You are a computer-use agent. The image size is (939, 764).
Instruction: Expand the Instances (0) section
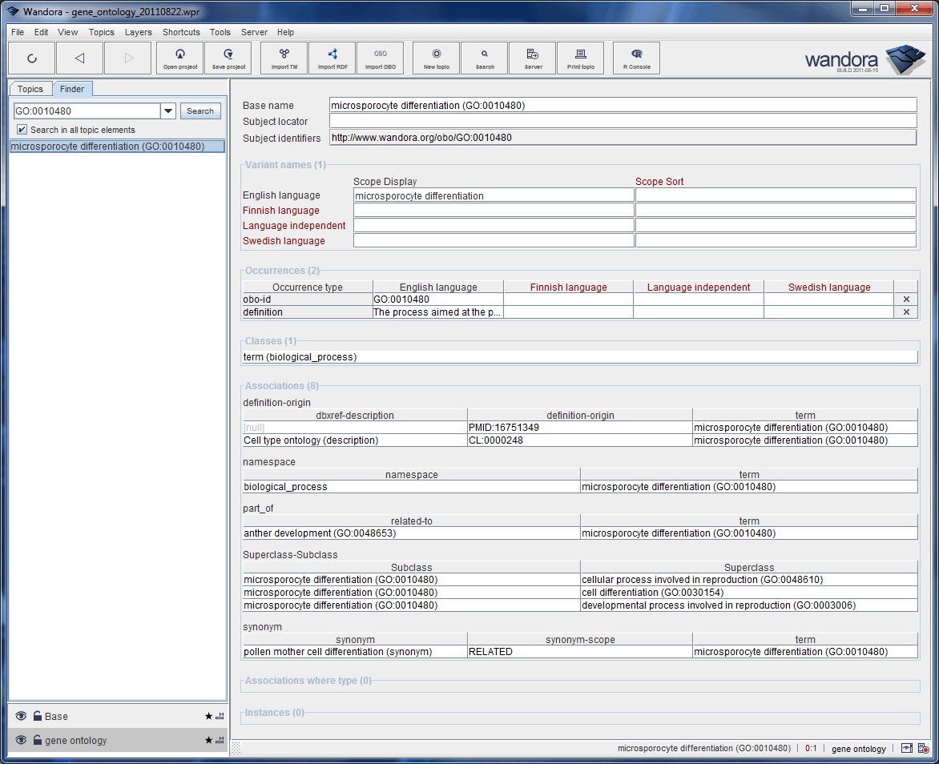click(274, 713)
